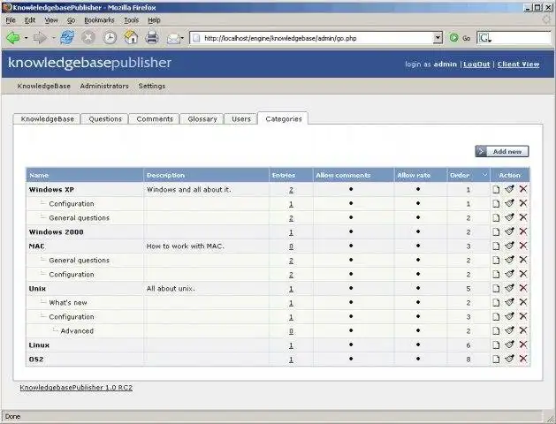
Task: Delete the Linux category
Action: pos(523,344)
